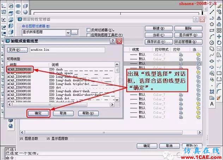The width and height of the screenshot is (223, 160).
Task: Select linetype ACAD_ISO02W100
Action: (x=19, y=69)
